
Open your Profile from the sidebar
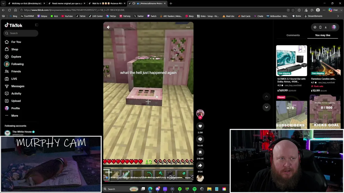(15, 108)
